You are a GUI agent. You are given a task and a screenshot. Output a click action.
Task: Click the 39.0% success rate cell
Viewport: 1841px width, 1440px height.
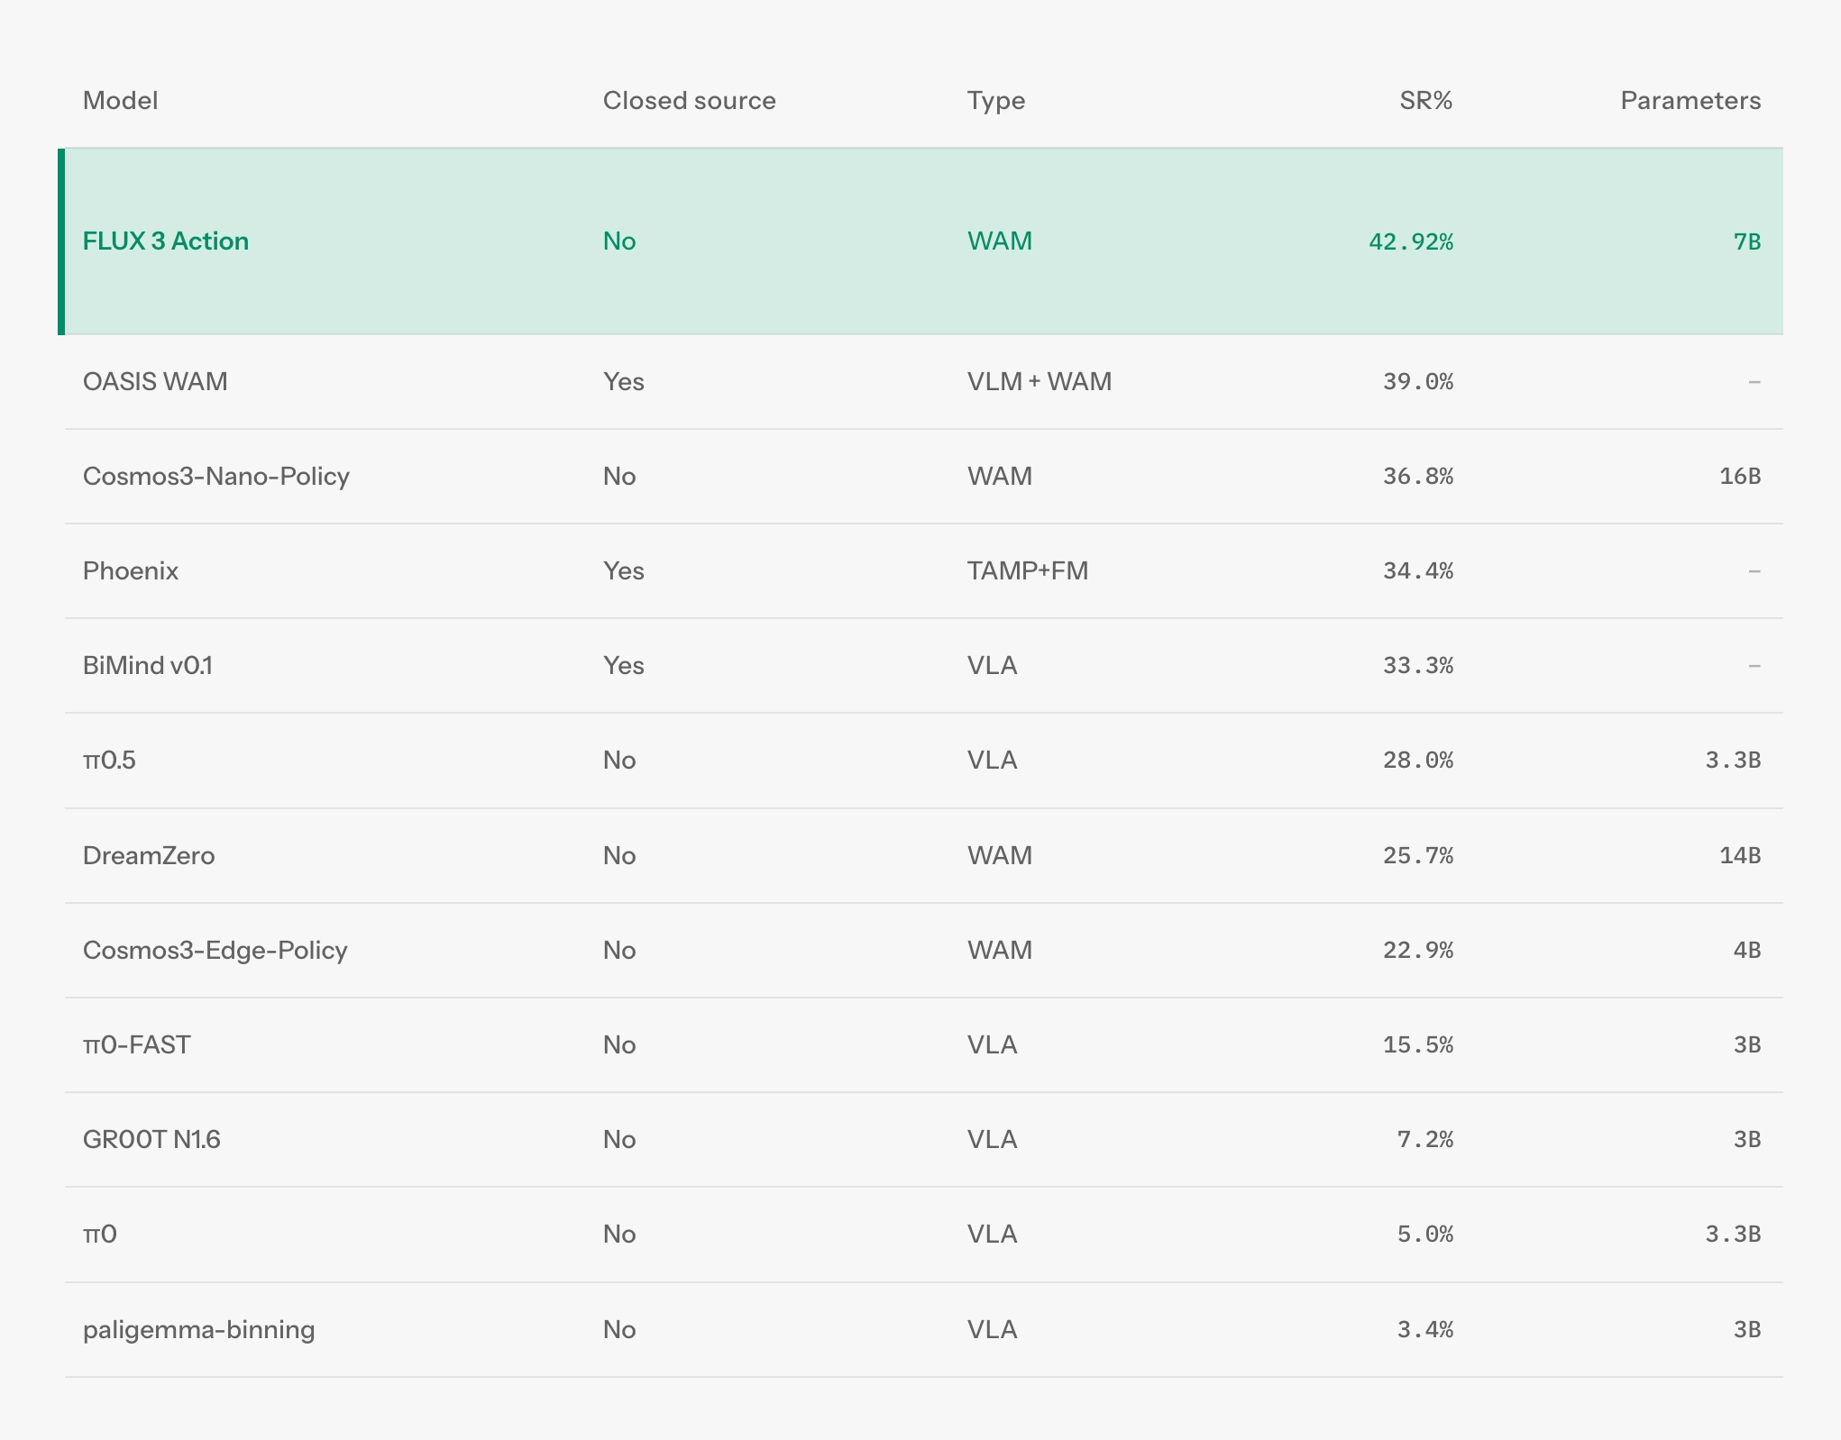(1418, 382)
